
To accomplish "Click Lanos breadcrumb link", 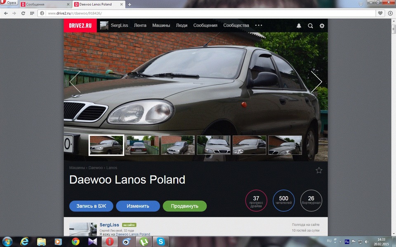I will pyautogui.click(x=112, y=168).
